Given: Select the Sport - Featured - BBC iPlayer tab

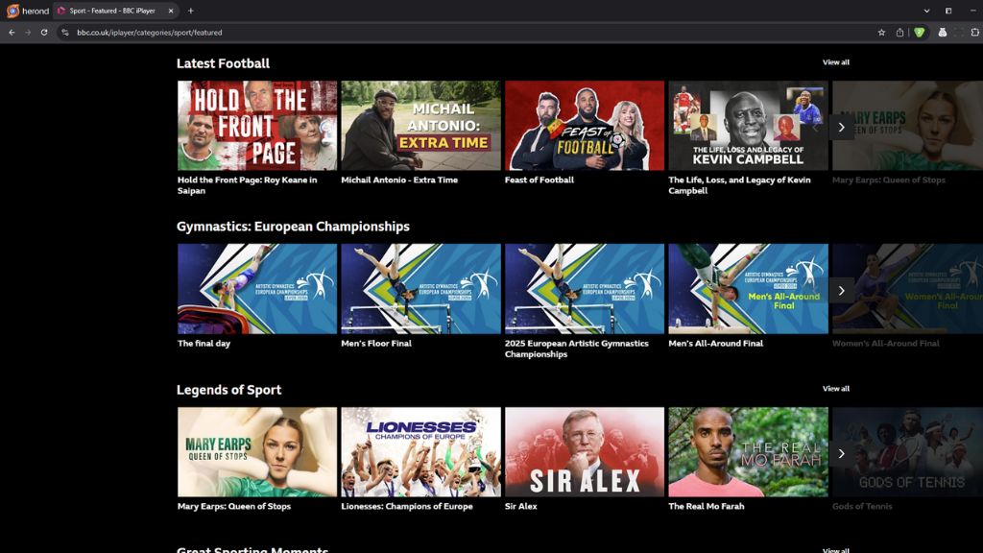Looking at the screenshot, I should point(116,11).
